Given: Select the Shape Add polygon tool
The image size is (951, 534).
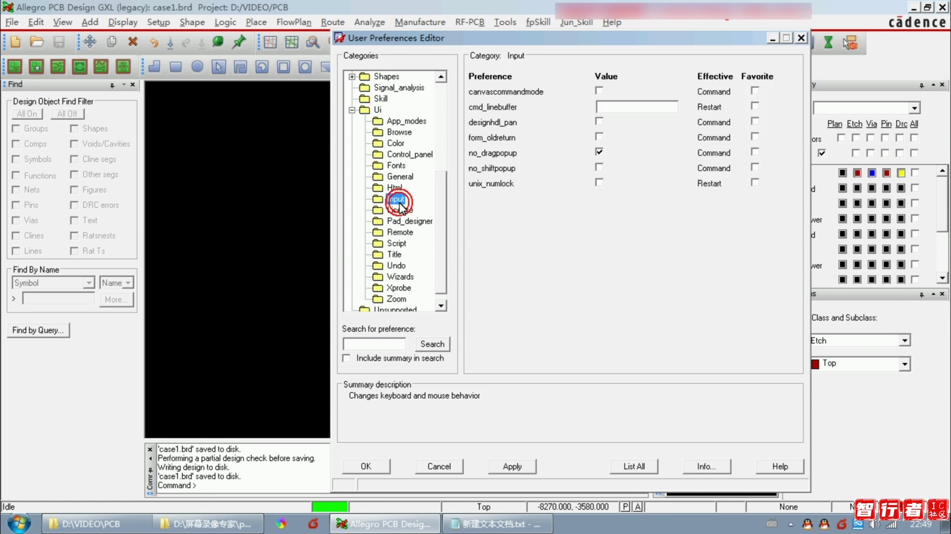Looking at the screenshot, I should 154,66.
